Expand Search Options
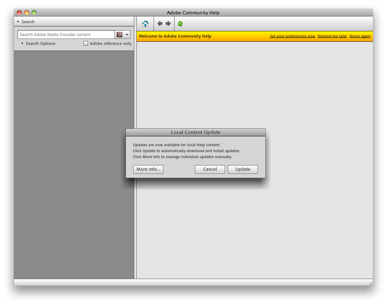Screen dimensions: 387x305 39,43
